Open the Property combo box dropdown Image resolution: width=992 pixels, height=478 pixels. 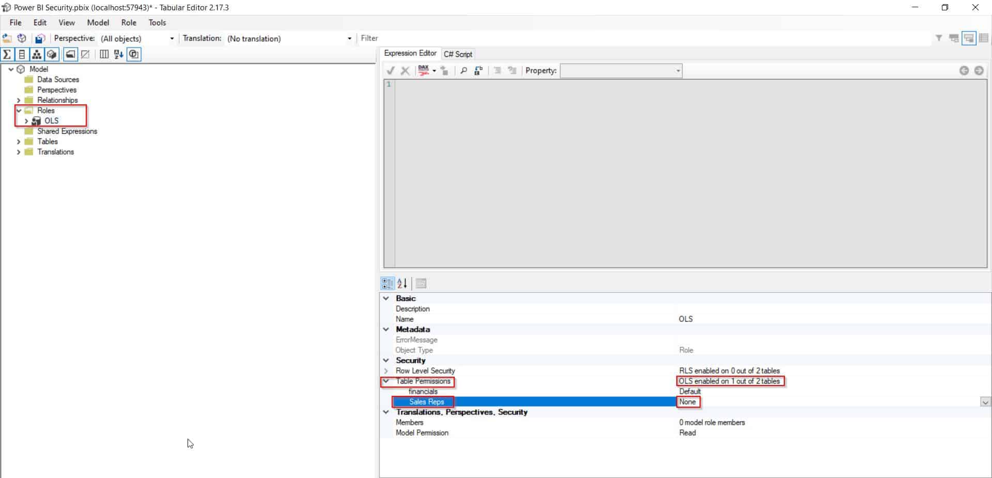click(x=677, y=71)
